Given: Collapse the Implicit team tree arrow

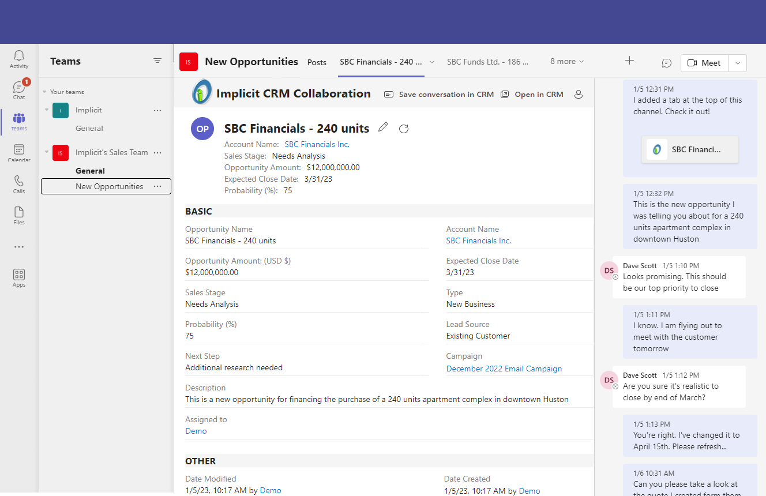Looking at the screenshot, I should tap(46, 110).
